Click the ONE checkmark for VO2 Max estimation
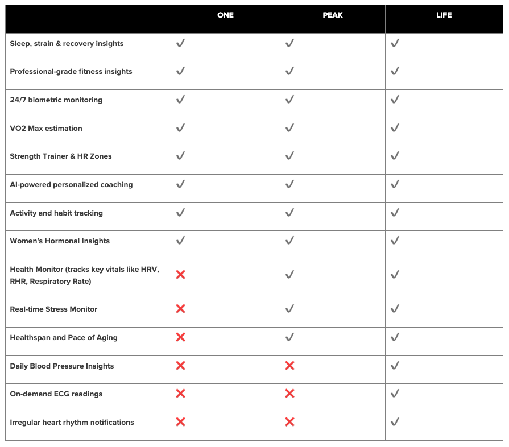Screen dimensions: 509x447 [x=180, y=128]
